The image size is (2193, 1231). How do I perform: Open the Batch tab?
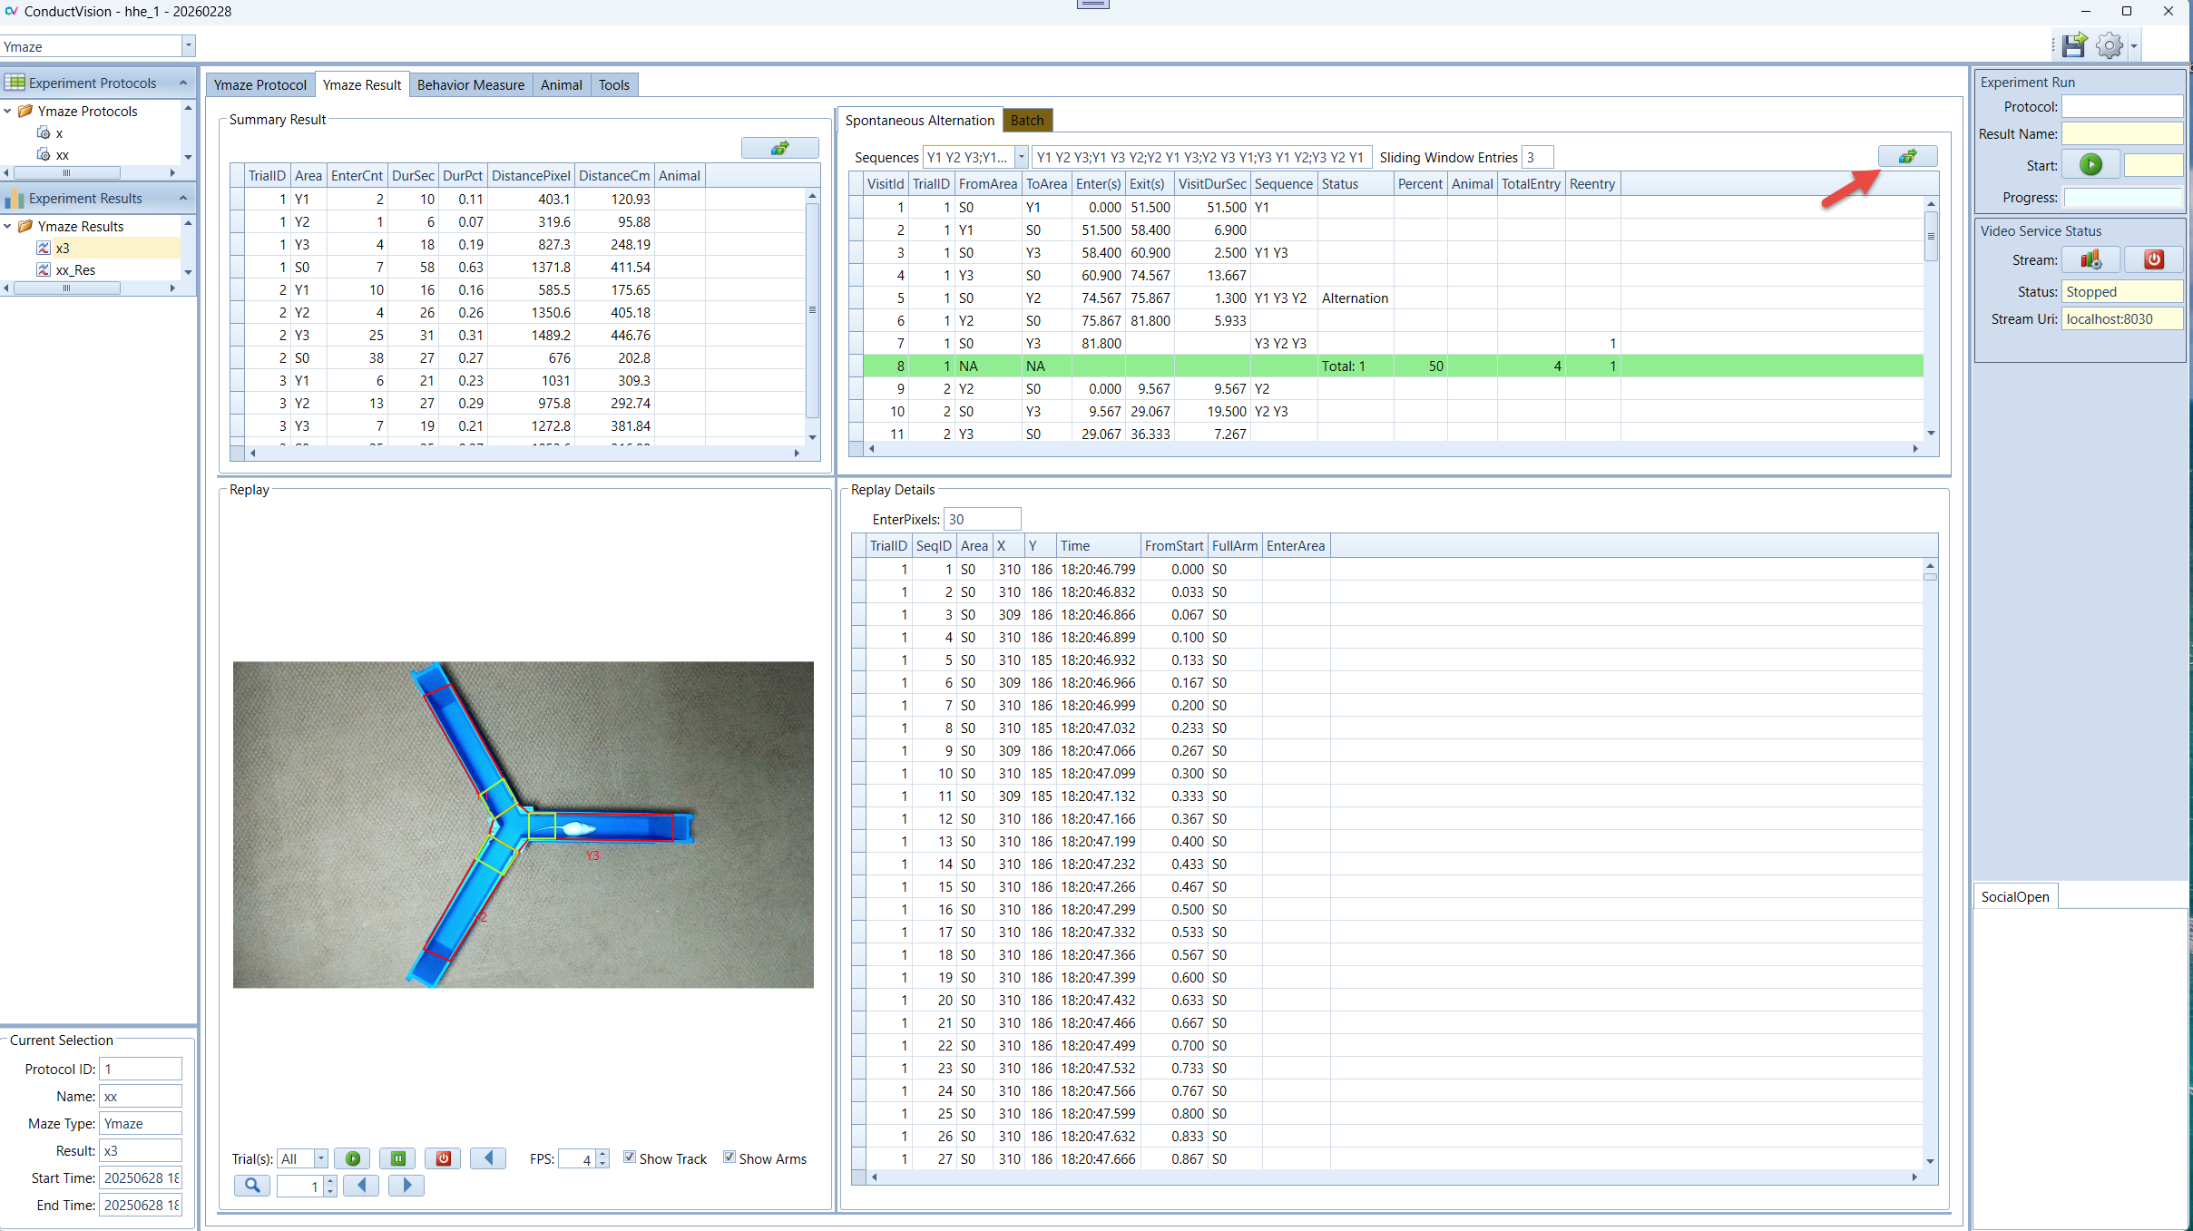pyautogui.click(x=1027, y=121)
